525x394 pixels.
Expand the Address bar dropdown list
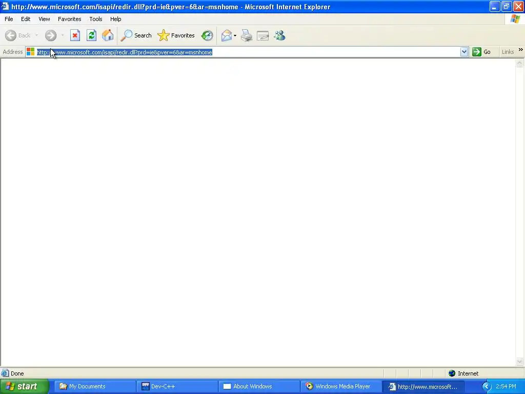point(464,52)
